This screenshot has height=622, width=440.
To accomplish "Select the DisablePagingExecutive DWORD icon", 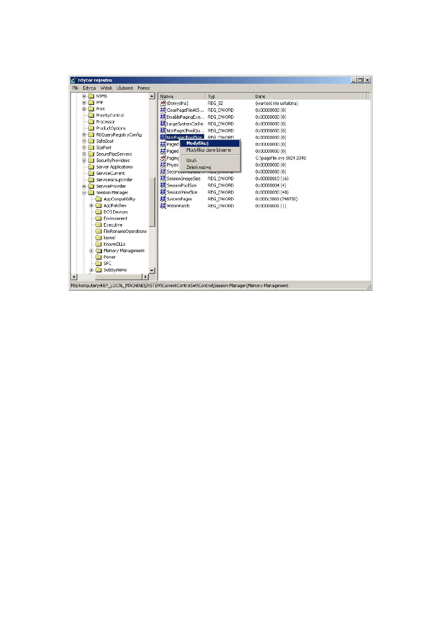I will (163, 117).
